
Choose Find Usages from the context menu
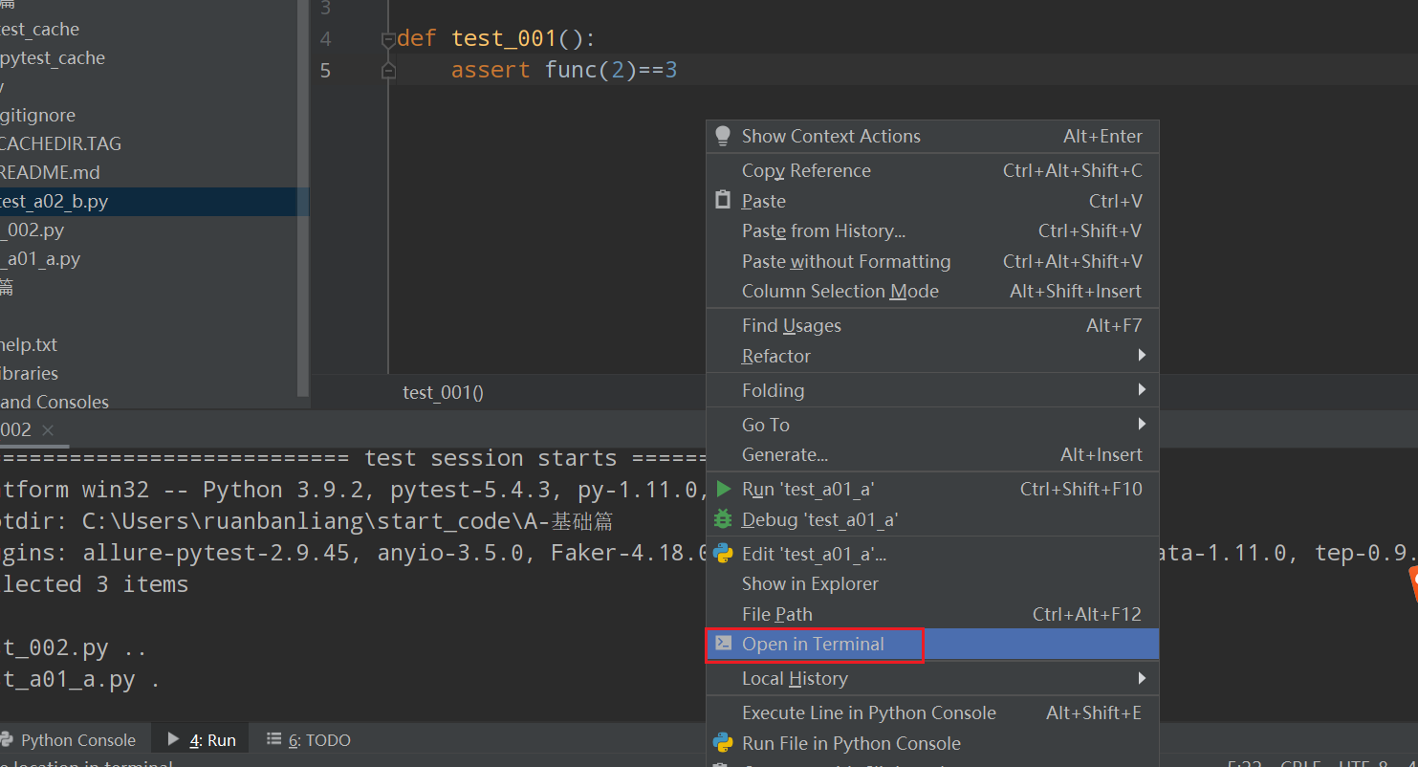click(791, 325)
